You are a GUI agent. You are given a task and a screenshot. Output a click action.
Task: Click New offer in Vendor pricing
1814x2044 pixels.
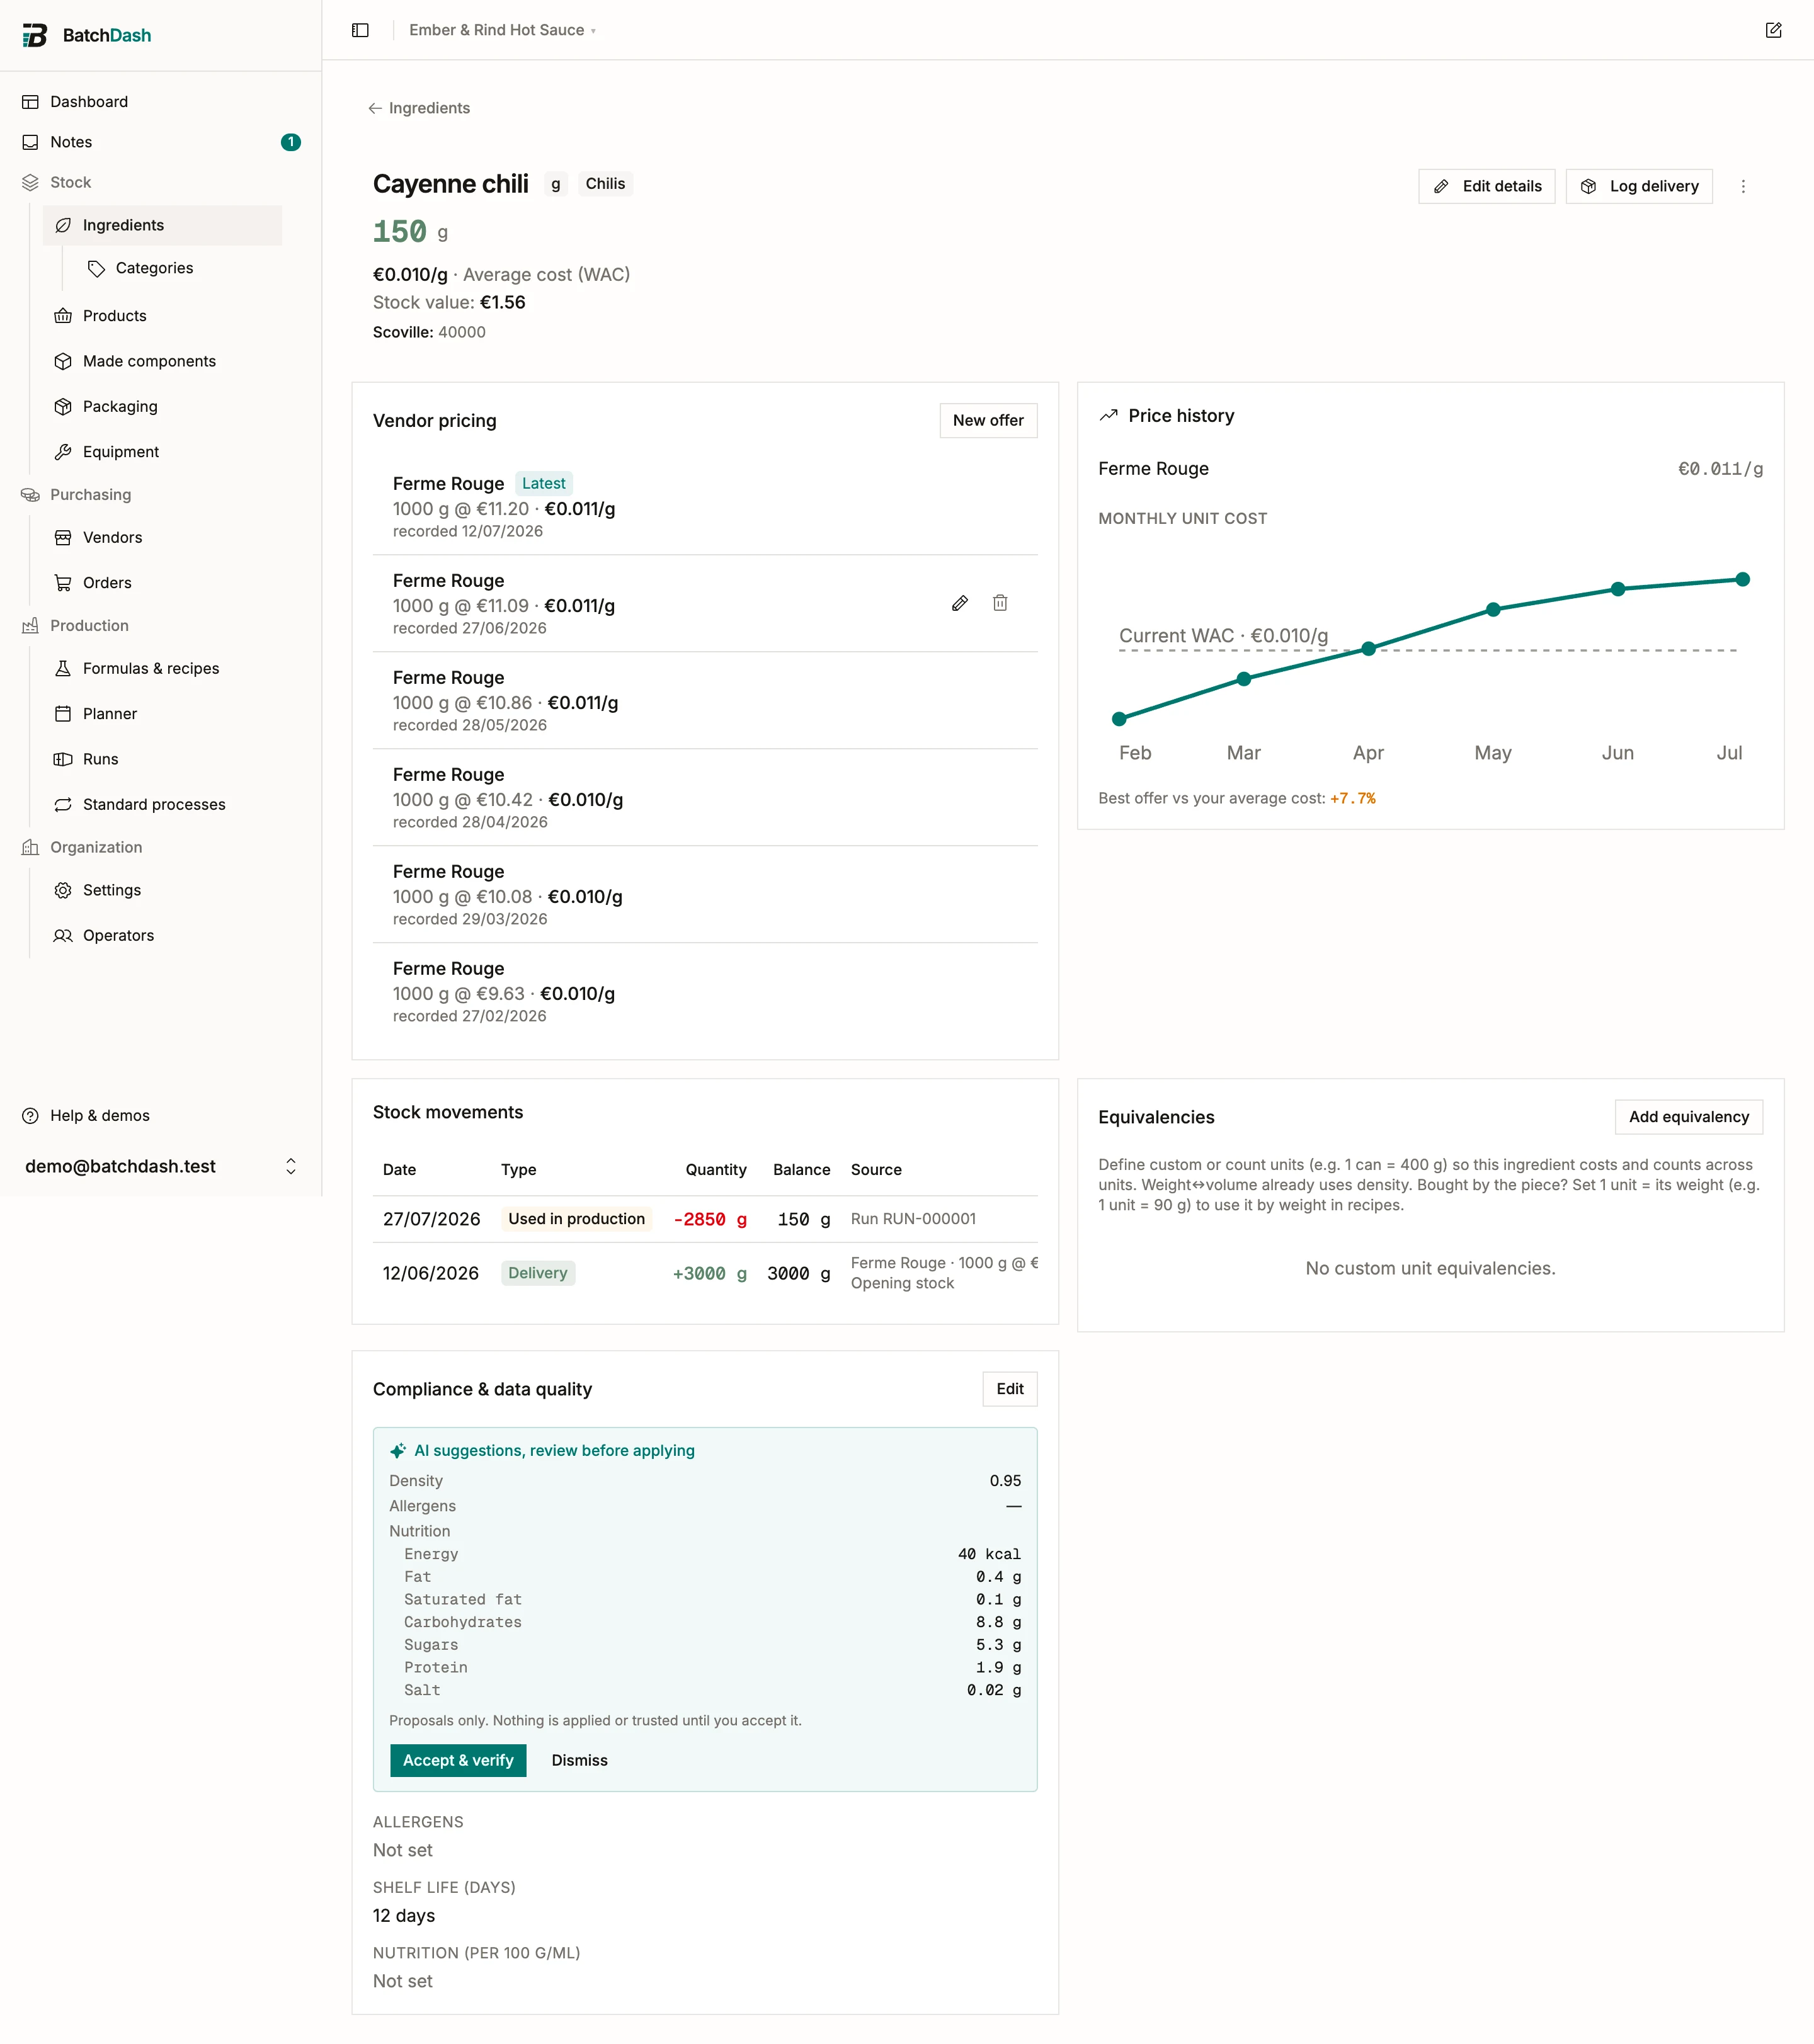tap(988, 421)
